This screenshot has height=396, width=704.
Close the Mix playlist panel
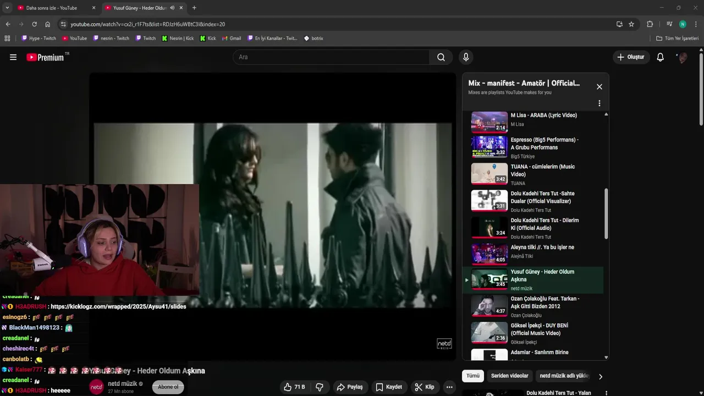pos(599,87)
